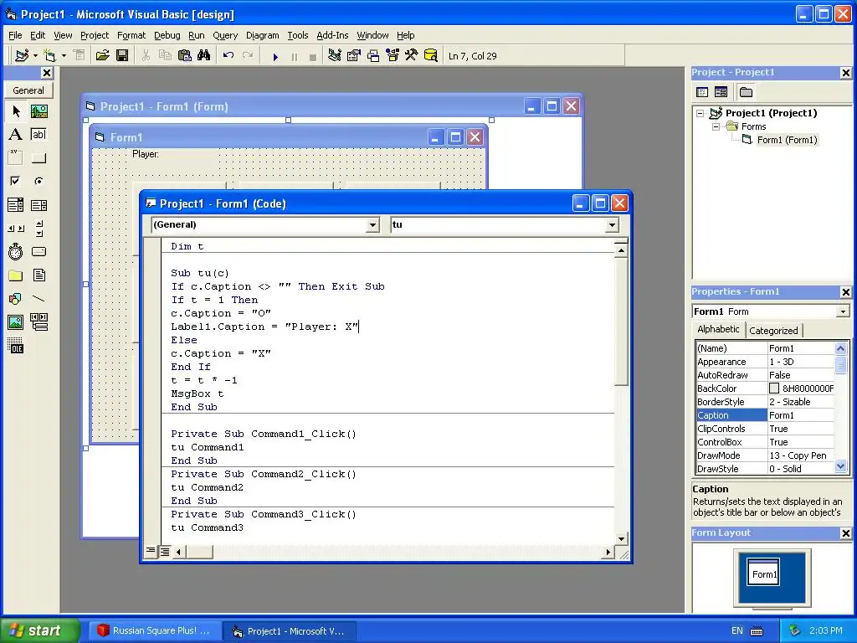Click the BackColor color swatch
The image size is (857, 643).
pos(774,388)
